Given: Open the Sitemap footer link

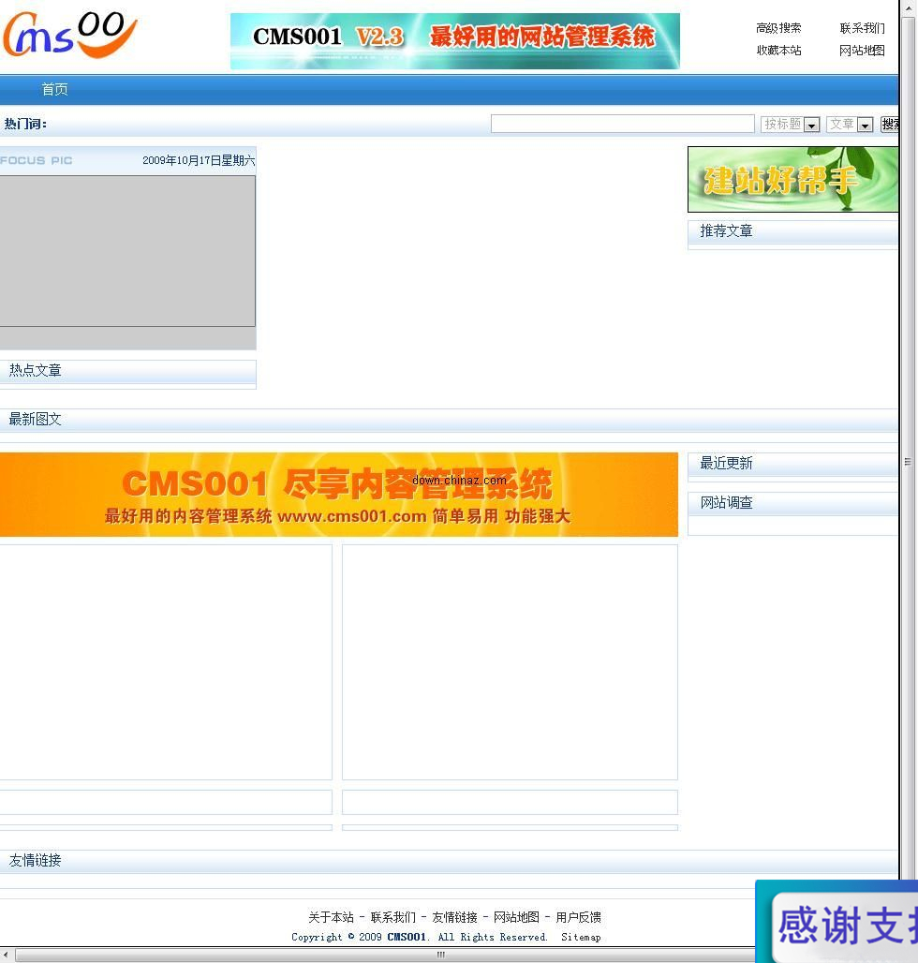Looking at the screenshot, I should click(581, 937).
